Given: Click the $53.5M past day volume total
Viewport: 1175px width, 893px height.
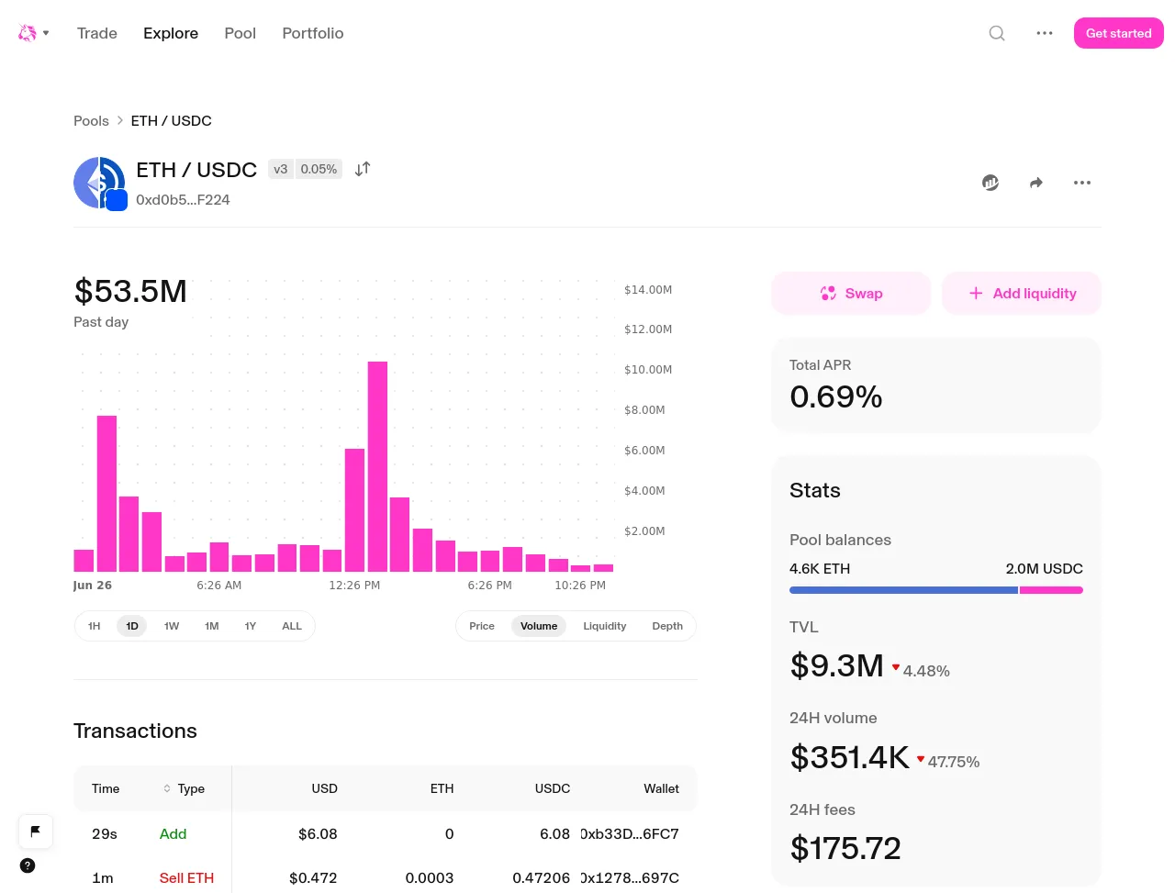Looking at the screenshot, I should point(130,291).
